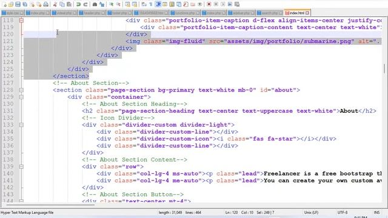Screen dimensions: 388x218
Task: Close current document via Close toolbar icon
Action: (32, 4)
